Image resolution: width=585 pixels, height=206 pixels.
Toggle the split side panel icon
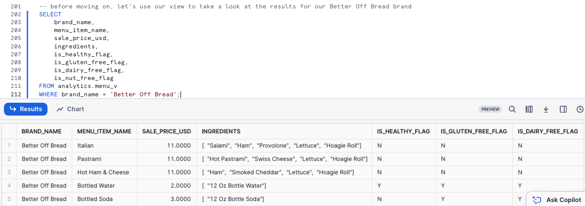tap(563, 109)
